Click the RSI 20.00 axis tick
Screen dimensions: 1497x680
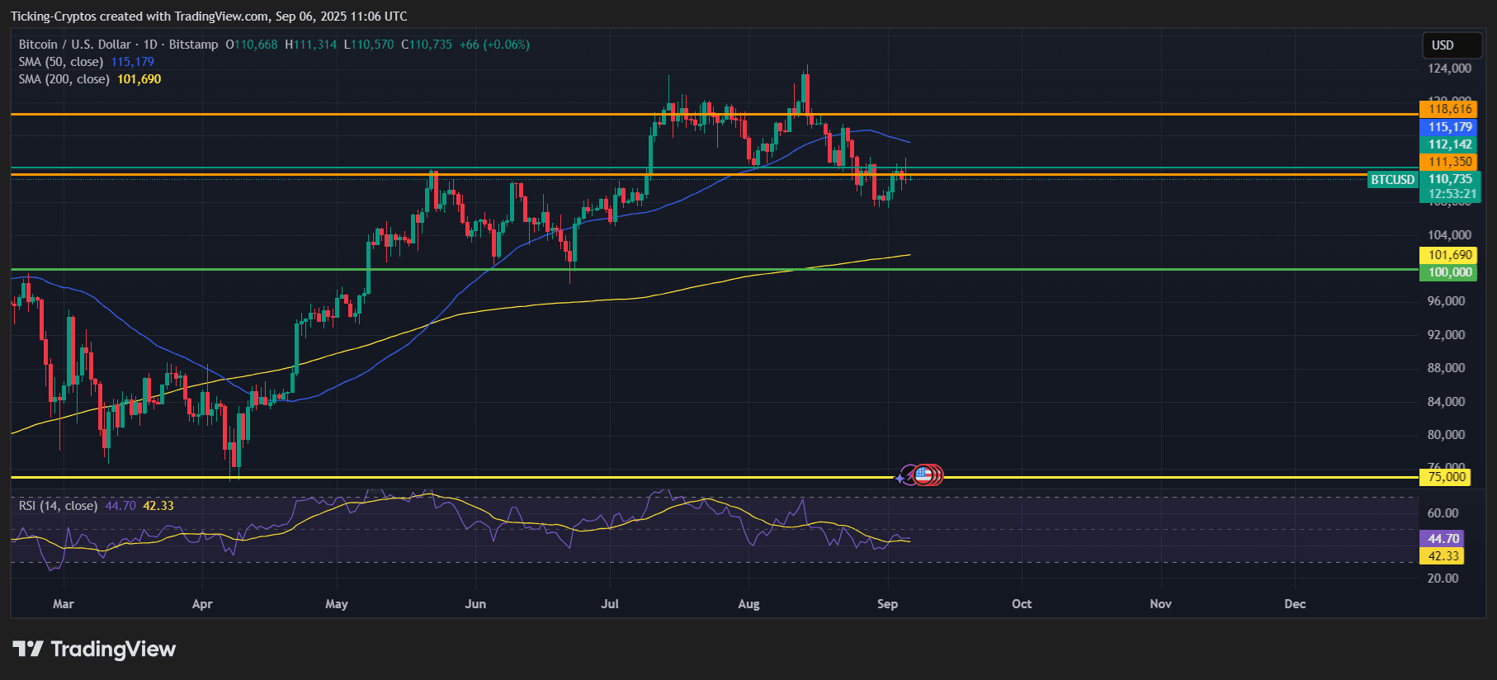tap(1443, 578)
